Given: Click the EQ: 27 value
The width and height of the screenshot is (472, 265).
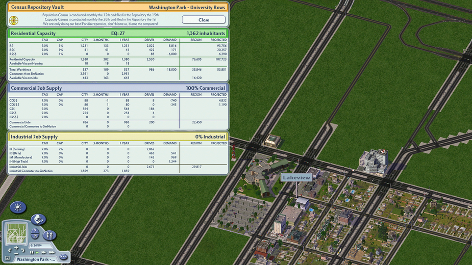Looking at the screenshot, I should coord(118,34).
